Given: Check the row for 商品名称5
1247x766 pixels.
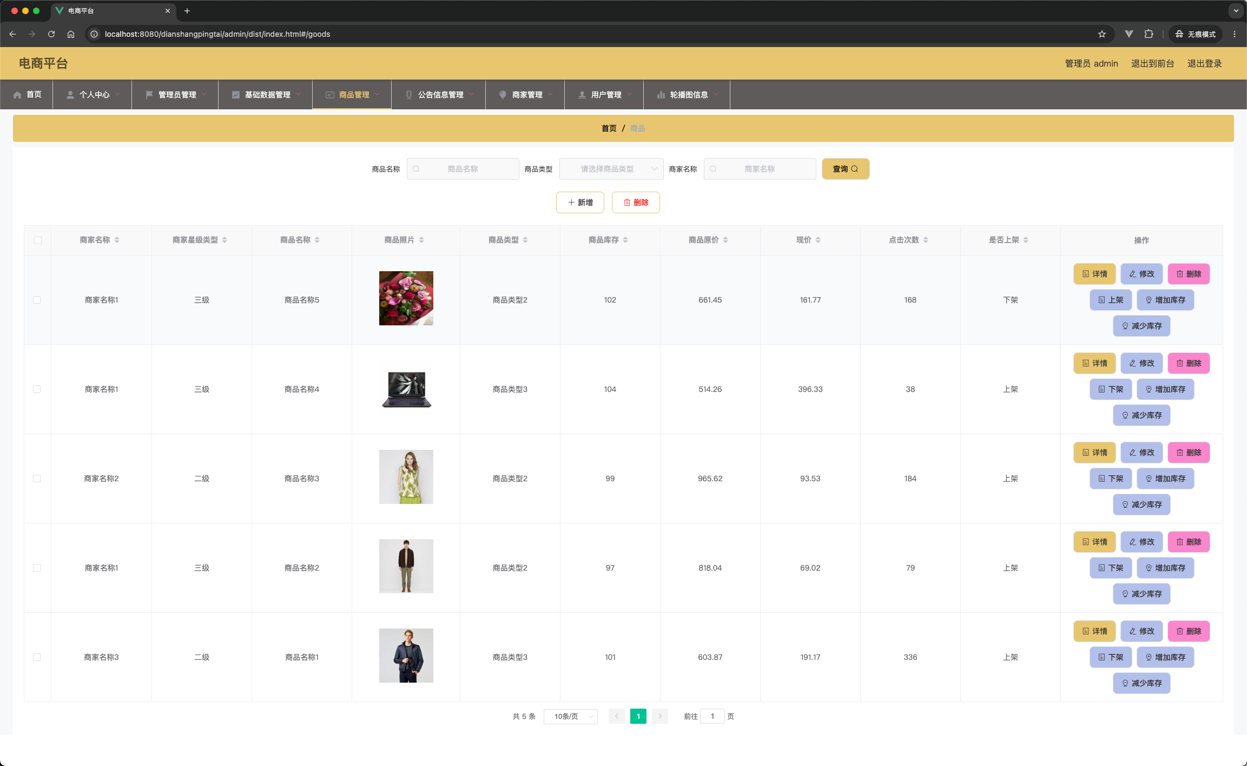Looking at the screenshot, I should click(37, 300).
